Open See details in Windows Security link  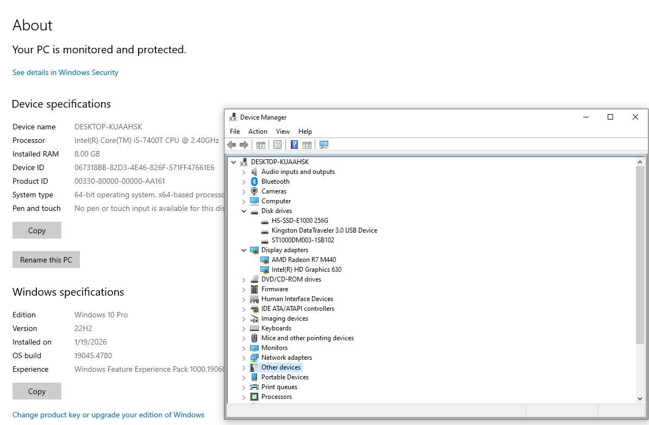click(x=65, y=72)
